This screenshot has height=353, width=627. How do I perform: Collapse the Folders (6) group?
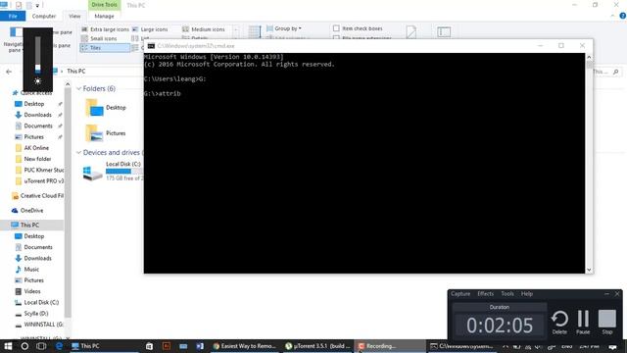coord(78,88)
